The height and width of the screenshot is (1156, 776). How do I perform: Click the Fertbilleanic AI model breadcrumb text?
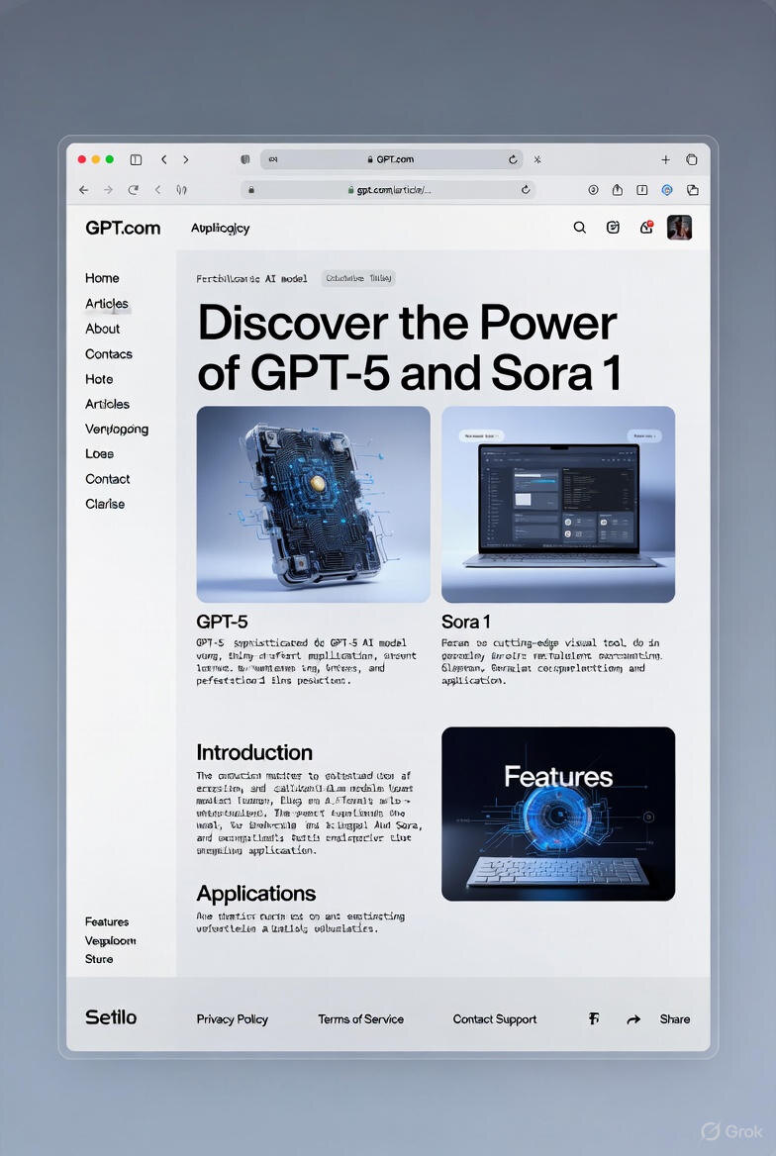(251, 279)
